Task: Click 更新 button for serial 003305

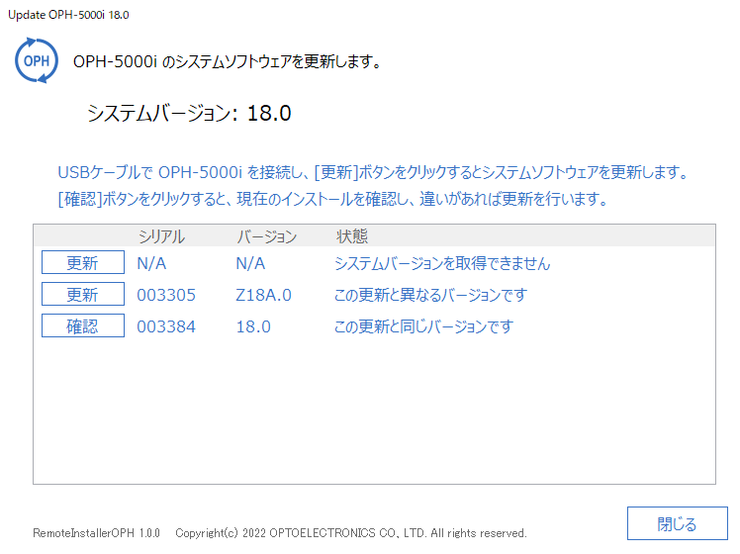Action: (x=83, y=294)
